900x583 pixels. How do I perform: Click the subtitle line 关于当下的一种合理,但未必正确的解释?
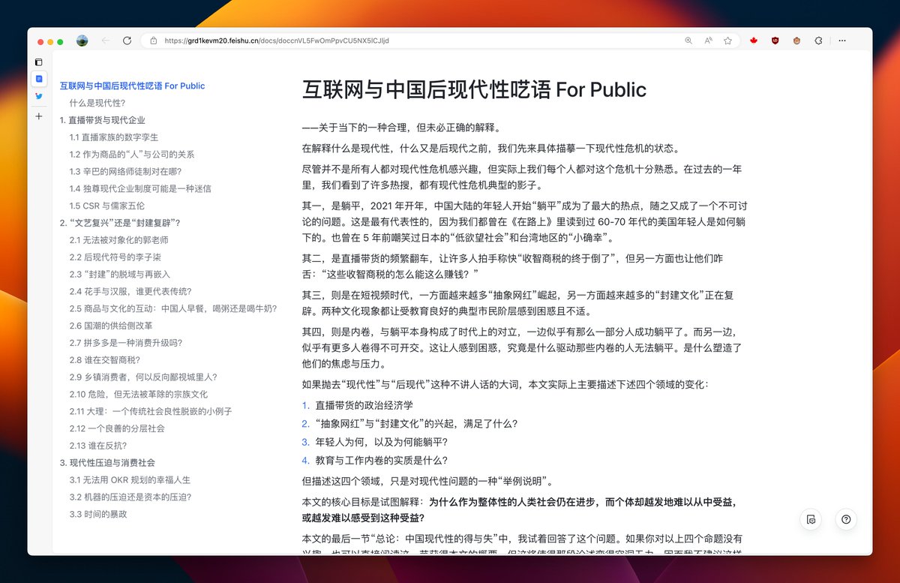400,128
